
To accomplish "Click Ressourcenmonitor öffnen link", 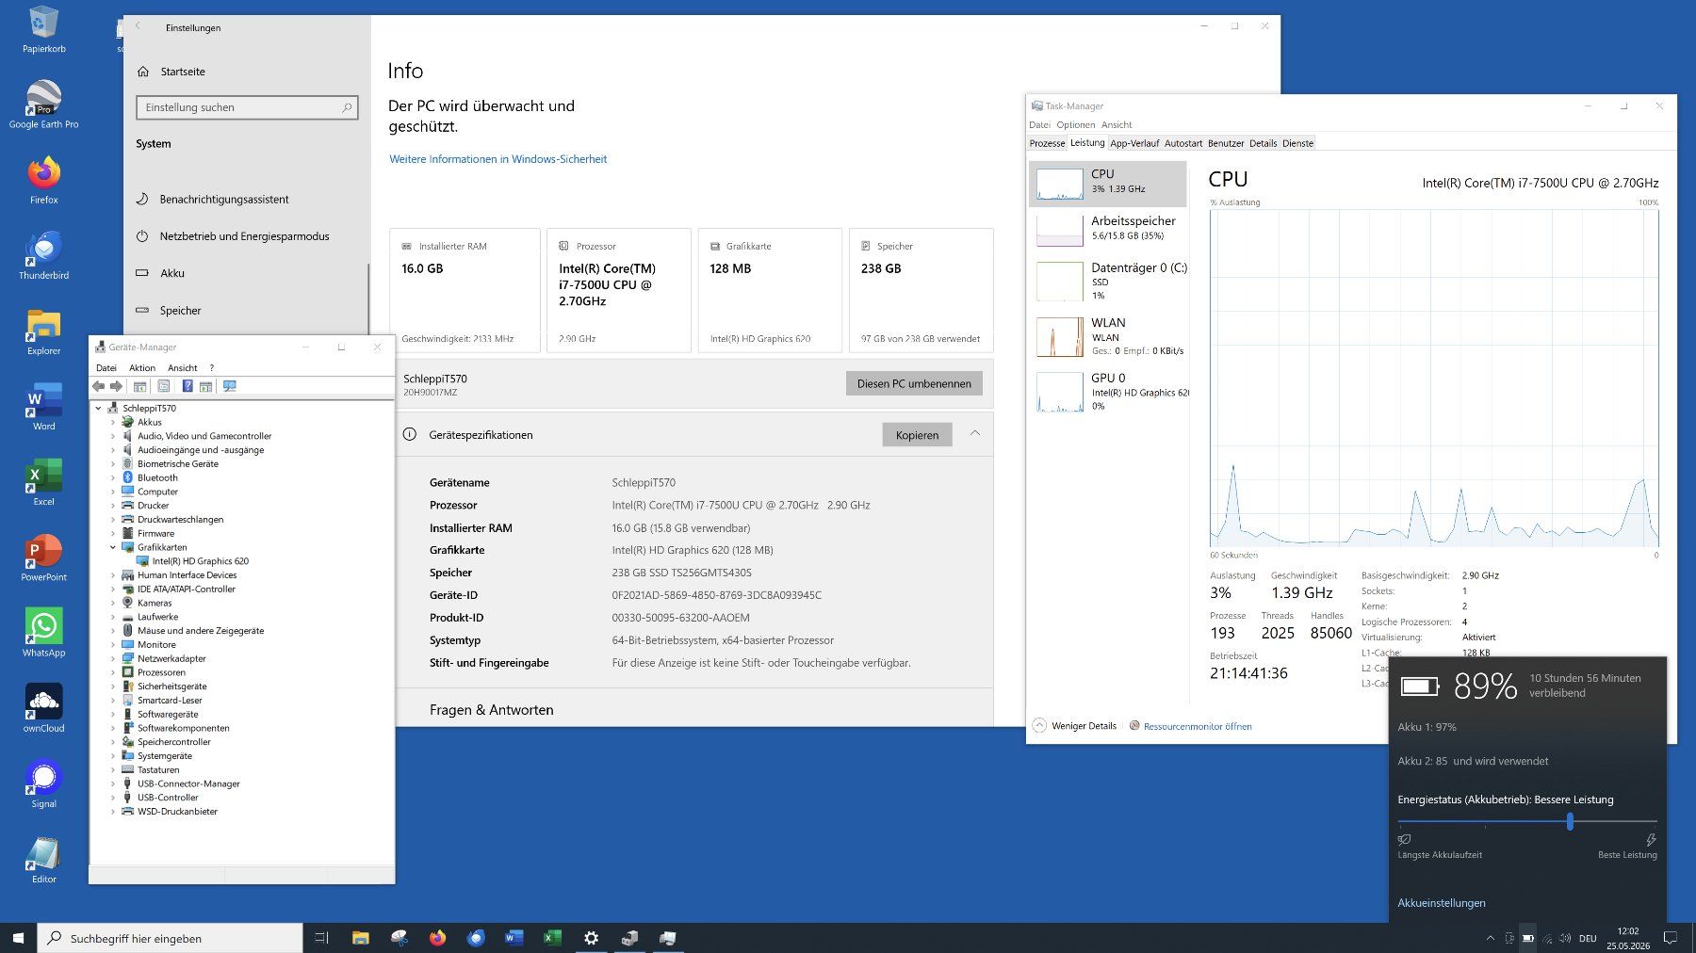I will click(x=1198, y=726).
